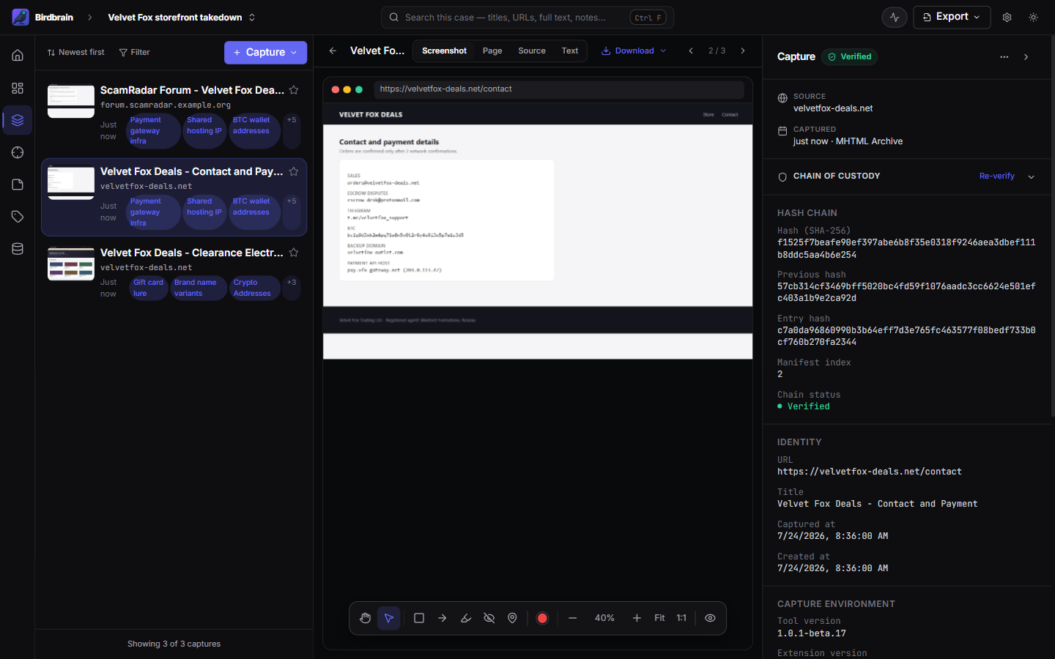Zoom in with the plus button
Viewport: 1055px width, 659px height.
(637, 618)
